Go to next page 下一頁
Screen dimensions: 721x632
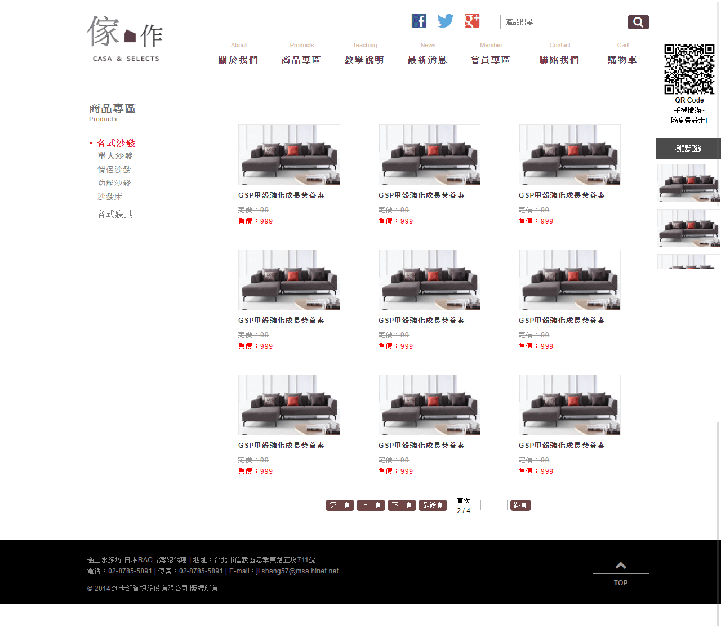point(402,505)
